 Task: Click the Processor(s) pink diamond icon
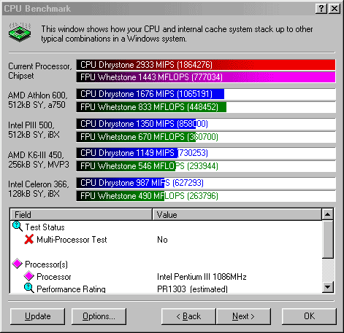click(18, 264)
